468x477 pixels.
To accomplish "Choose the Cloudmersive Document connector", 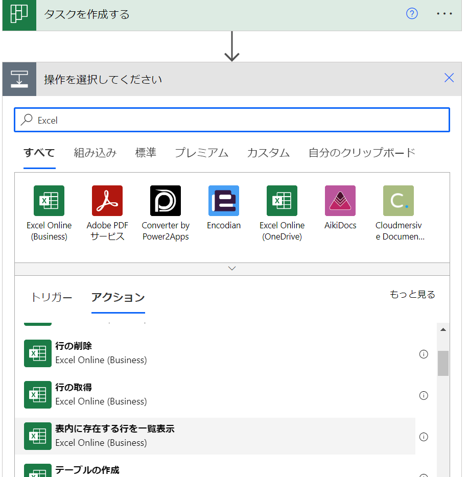I will point(399,213).
